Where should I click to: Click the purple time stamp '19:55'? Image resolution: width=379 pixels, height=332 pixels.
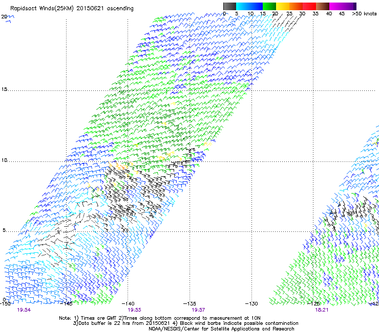(134, 310)
